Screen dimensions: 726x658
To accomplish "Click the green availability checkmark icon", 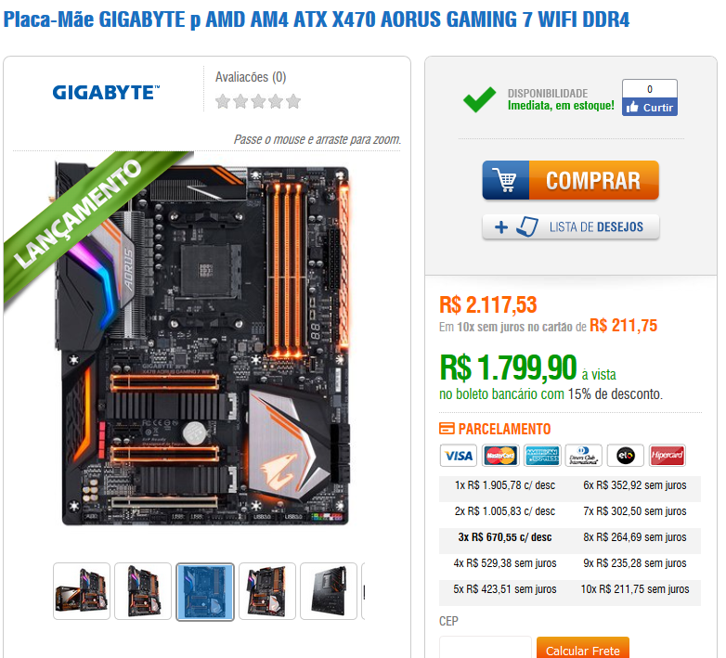I will tap(479, 99).
